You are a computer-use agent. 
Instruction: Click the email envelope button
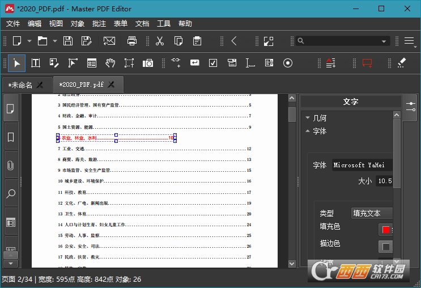[109, 41]
